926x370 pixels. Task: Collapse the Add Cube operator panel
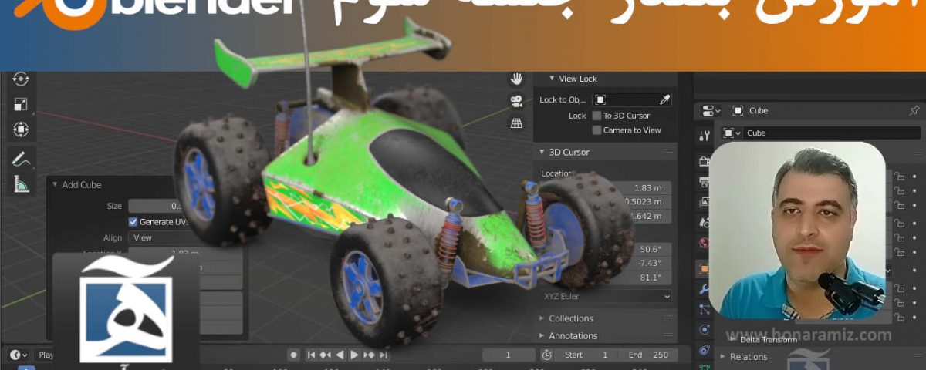tap(56, 185)
